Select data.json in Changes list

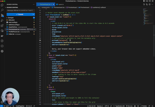point(20,20)
